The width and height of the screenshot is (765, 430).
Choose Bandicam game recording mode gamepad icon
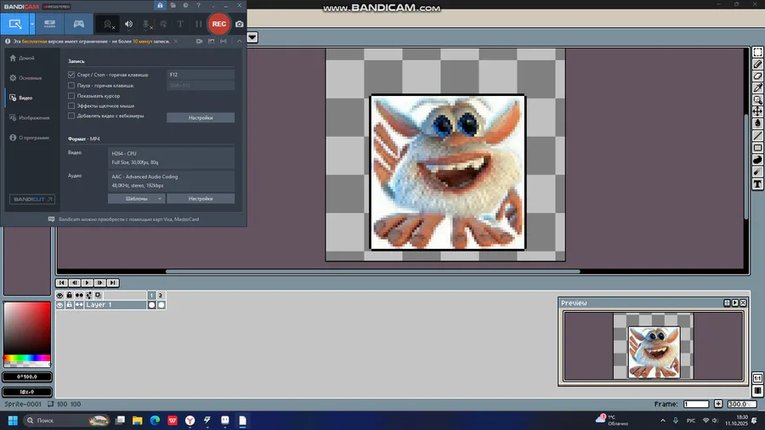(78, 24)
